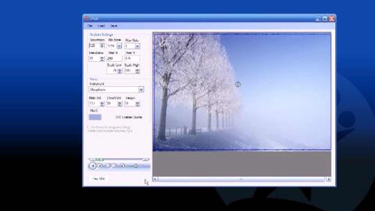Click the spinner arrows on the field showing 15
375x211 pixels.
coord(102,59)
